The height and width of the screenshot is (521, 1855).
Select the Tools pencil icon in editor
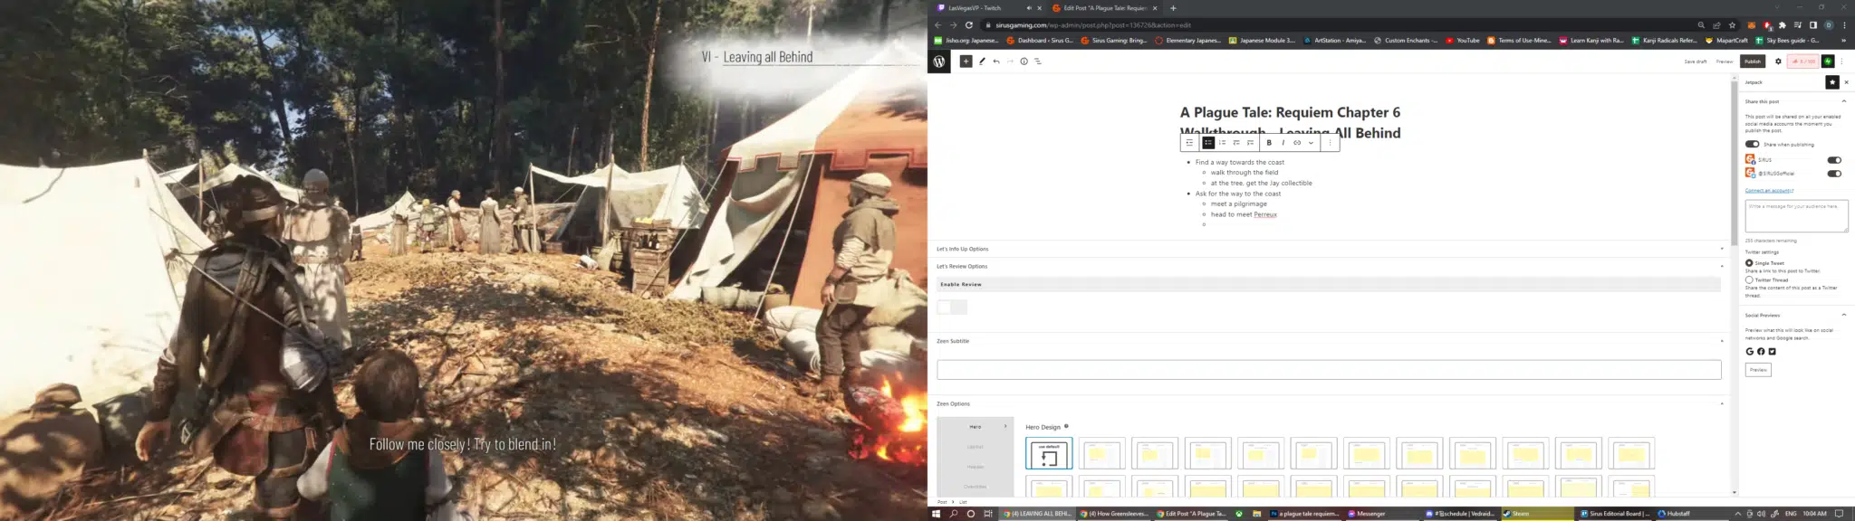coord(982,62)
